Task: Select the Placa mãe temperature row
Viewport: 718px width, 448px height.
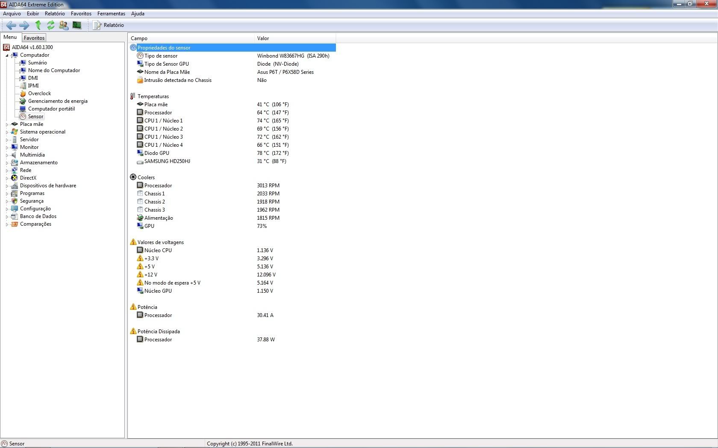Action: (232, 105)
